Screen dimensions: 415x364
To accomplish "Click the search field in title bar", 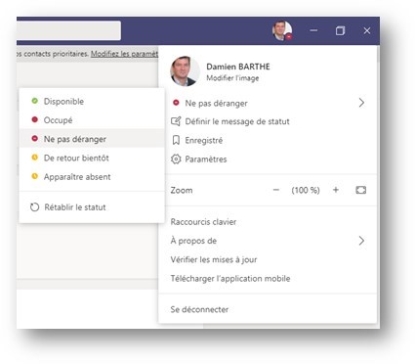I will point(68,30).
